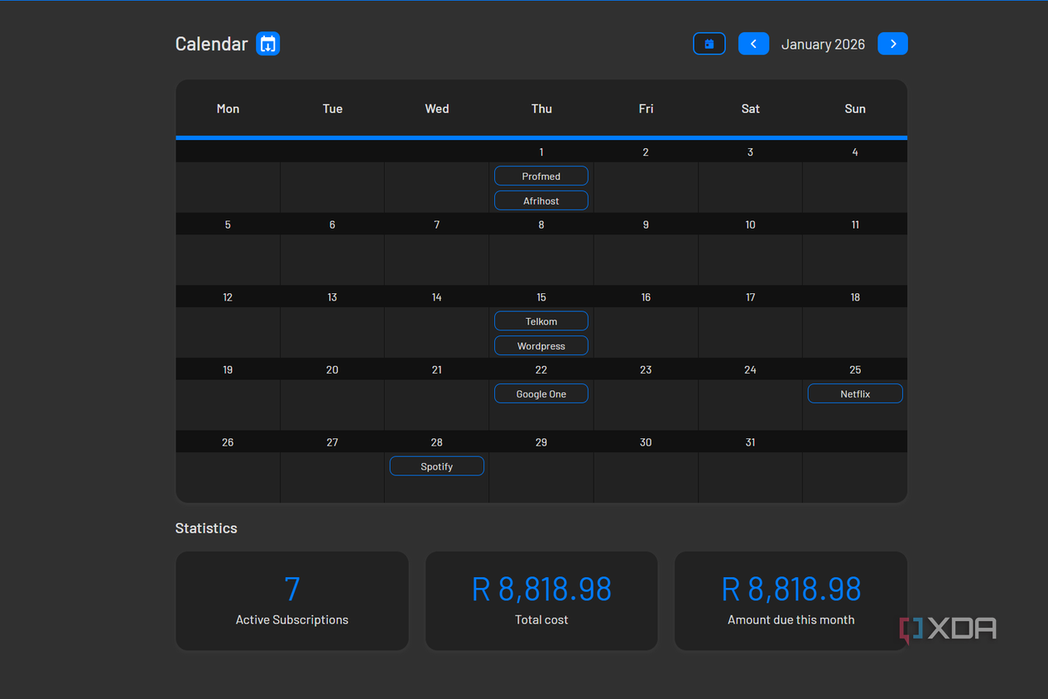
Task: Click day number 8 in calendar
Action: pos(541,224)
